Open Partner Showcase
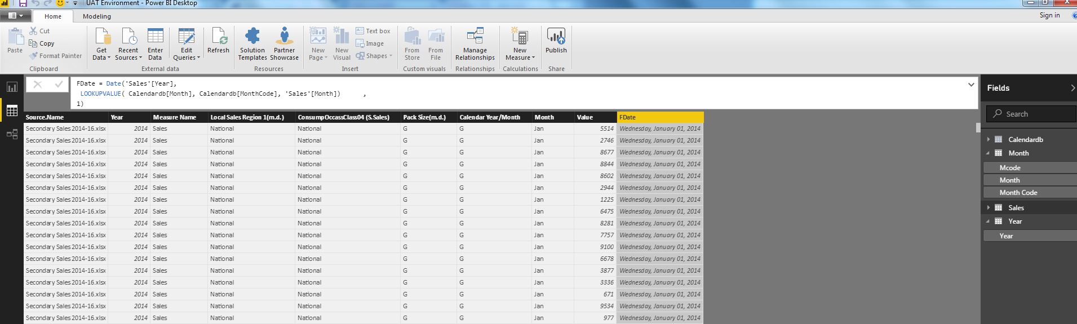This screenshot has height=324, width=1077. (284, 44)
